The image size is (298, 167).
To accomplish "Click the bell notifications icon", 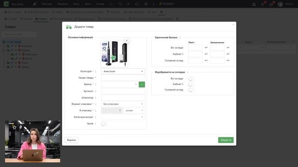I will coord(263,4).
